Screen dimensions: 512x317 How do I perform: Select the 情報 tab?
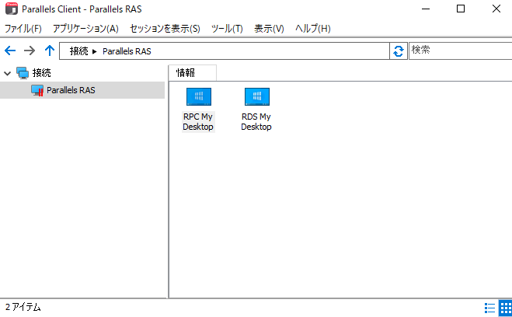(193, 72)
